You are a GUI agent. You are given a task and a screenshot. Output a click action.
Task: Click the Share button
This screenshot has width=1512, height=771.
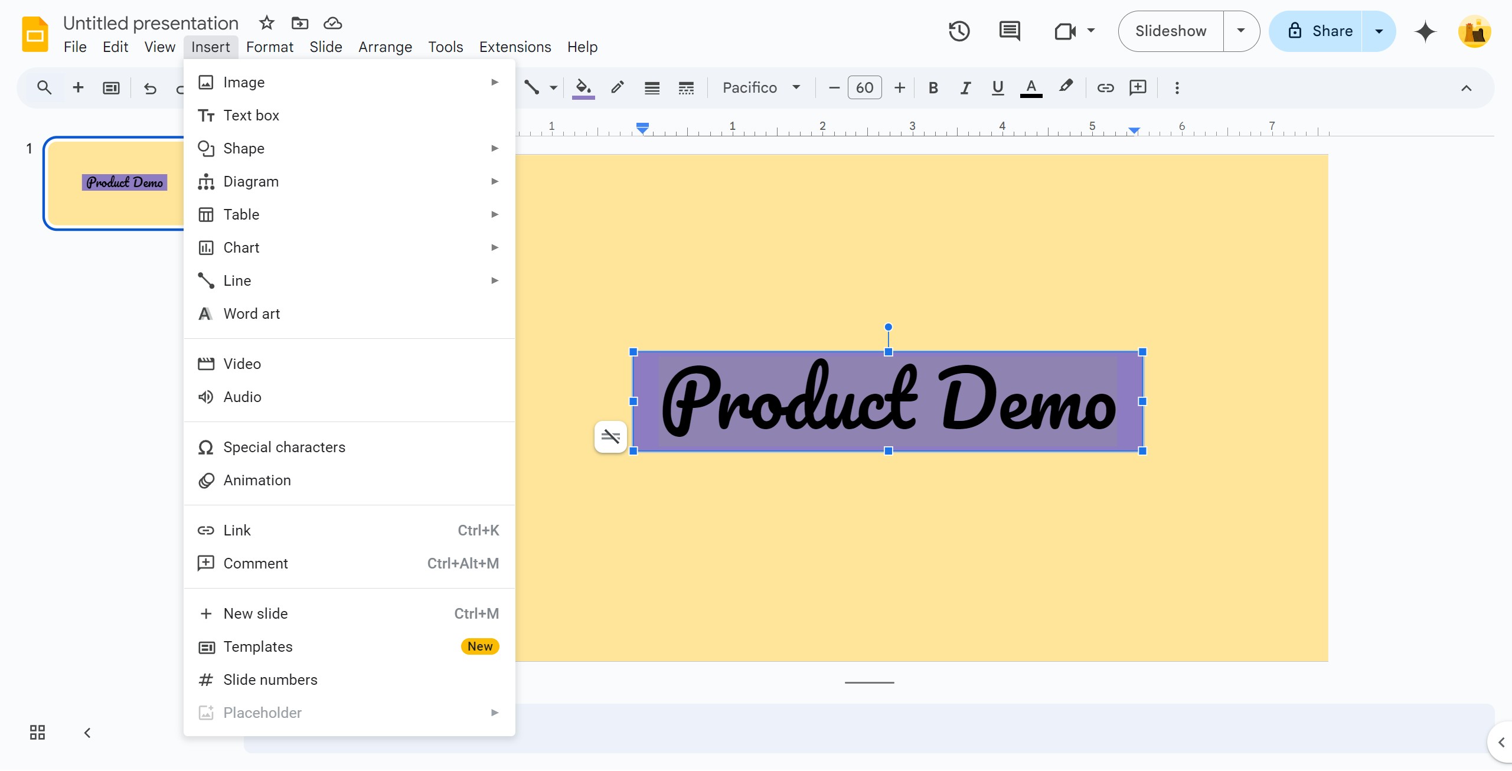point(1320,31)
